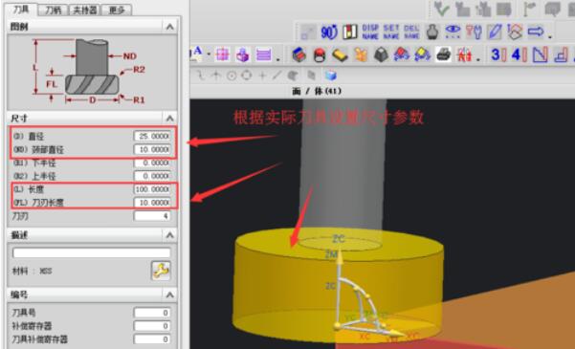Click the (D) 直径 value field
The height and width of the screenshot is (349, 575).
tap(152, 137)
